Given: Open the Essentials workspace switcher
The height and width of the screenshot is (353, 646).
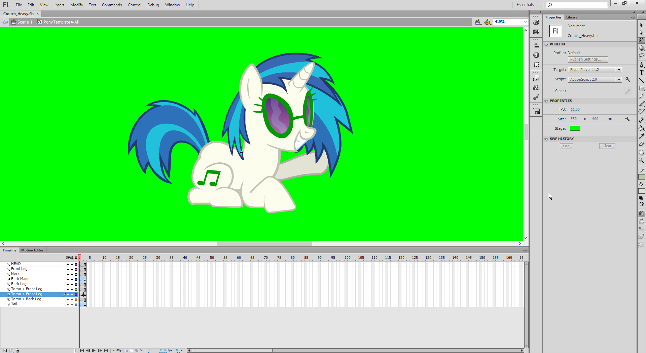Looking at the screenshot, I should click(528, 5).
